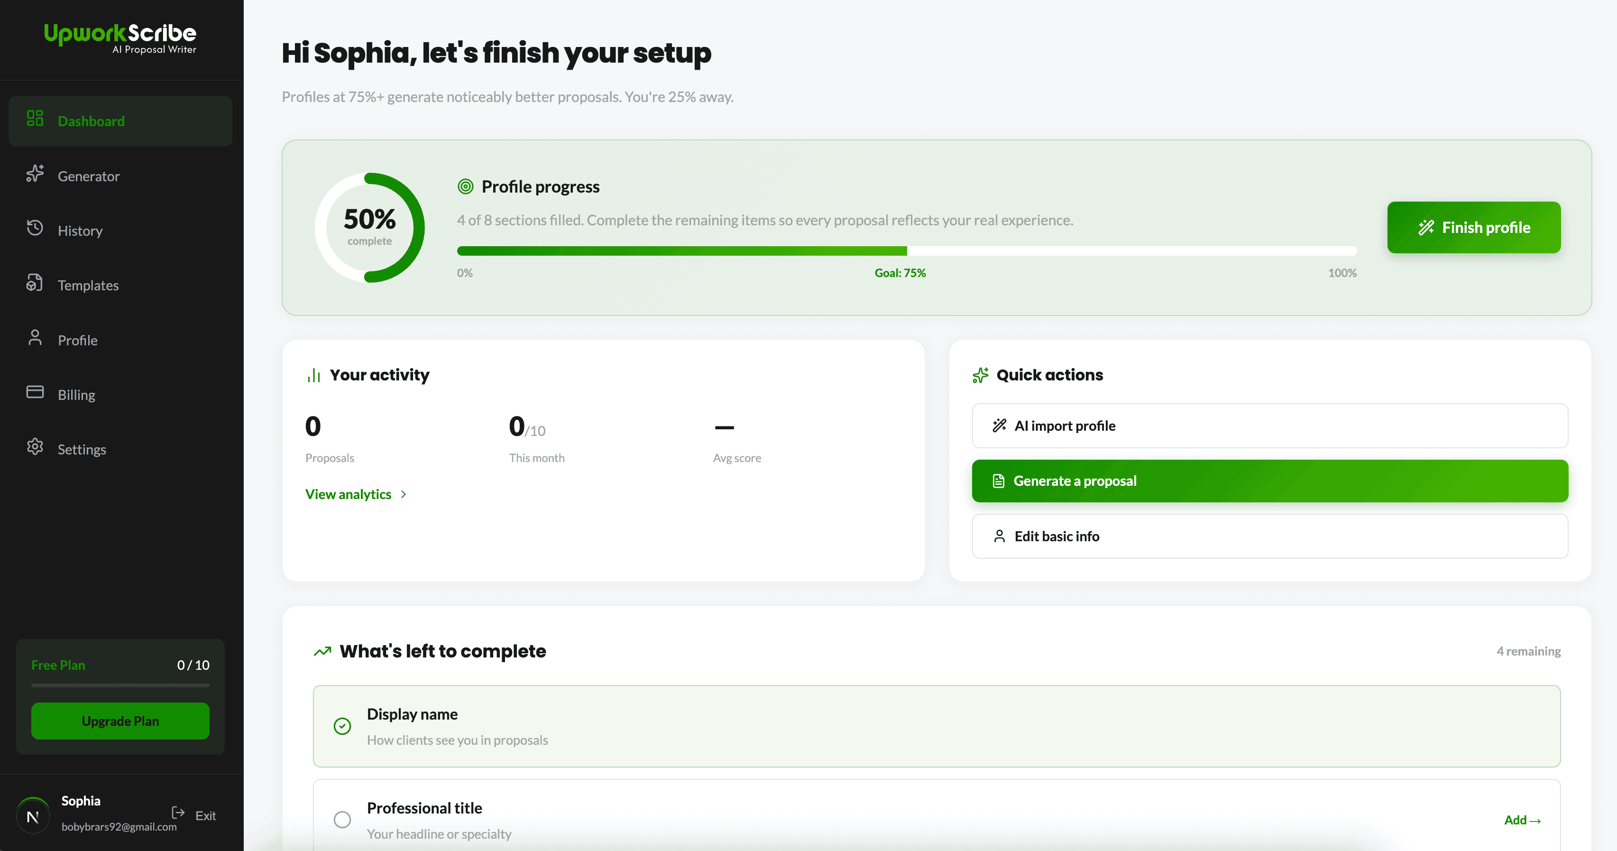Click the chevron next to View analytics
This screenshot has height=851, width=1617.
tap(404, 494)
